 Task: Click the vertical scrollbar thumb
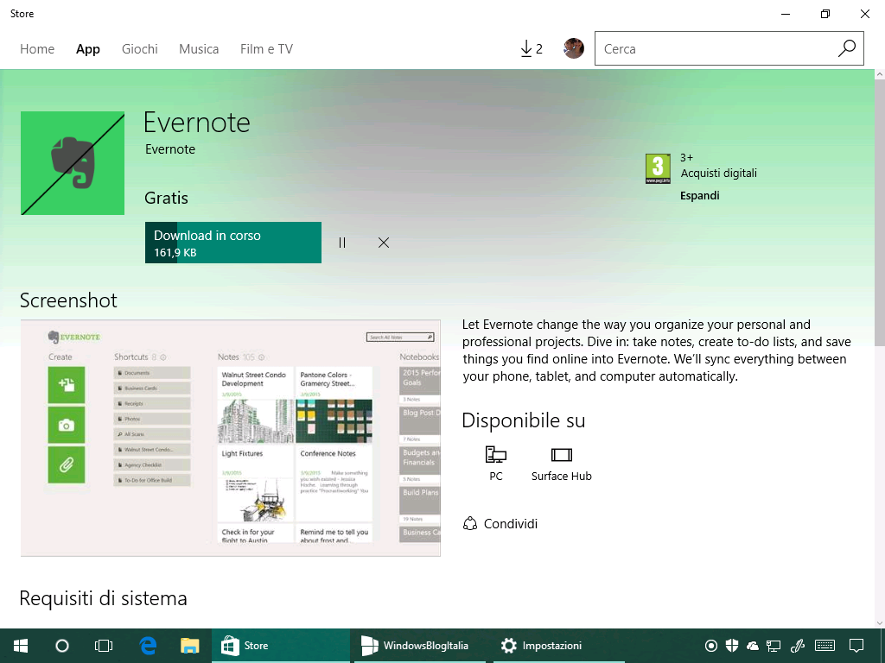879,212
